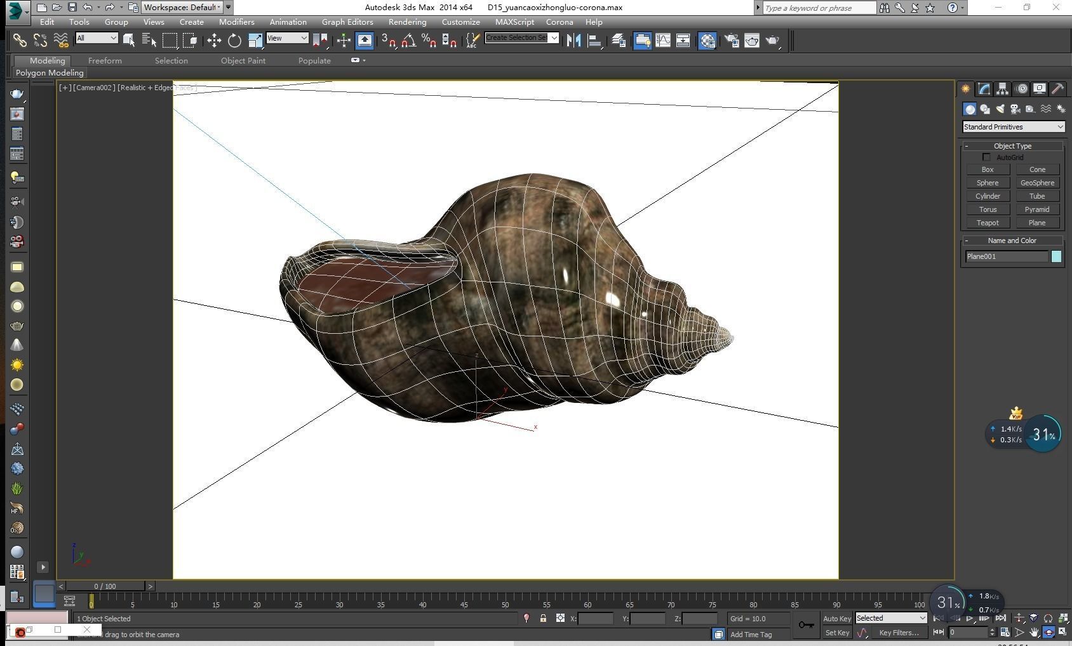Click the Align tool icon
The height and width of the screenshot is (646, 1072).
(x=594, y=41)
